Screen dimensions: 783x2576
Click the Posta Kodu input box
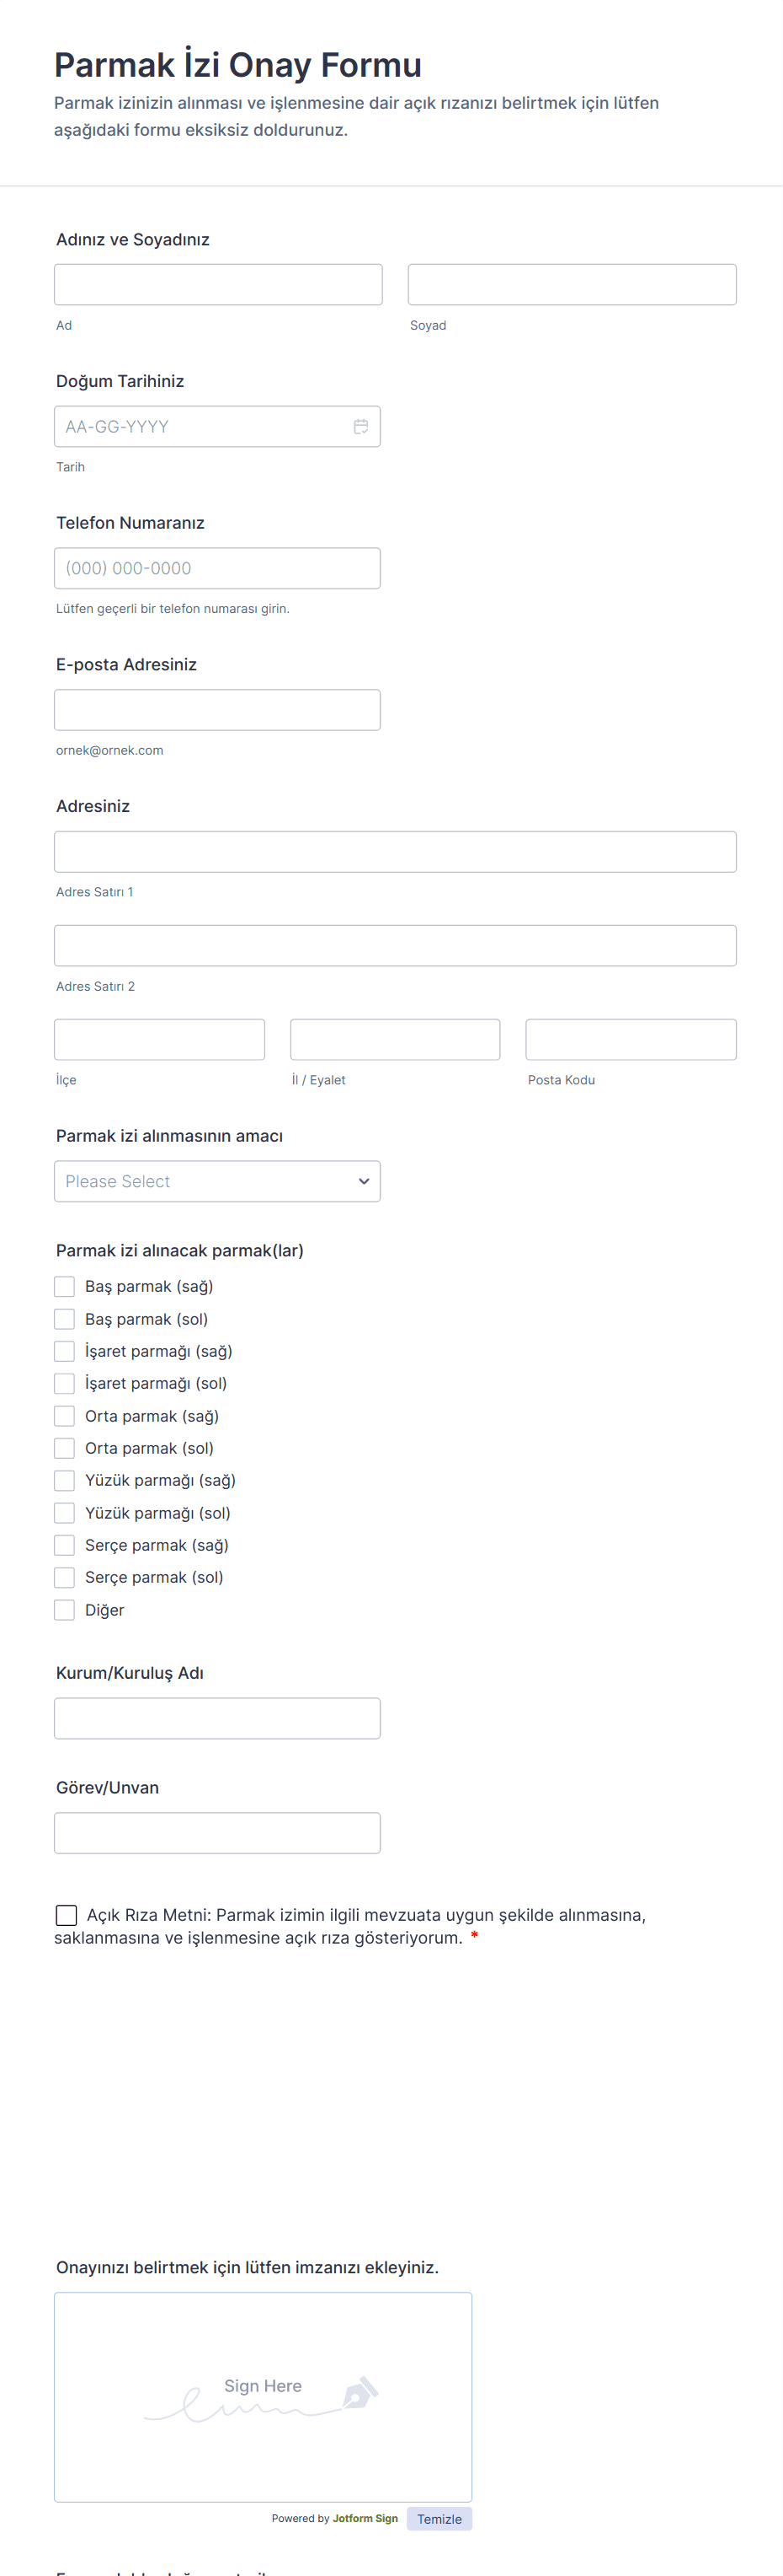point(631,1040)
